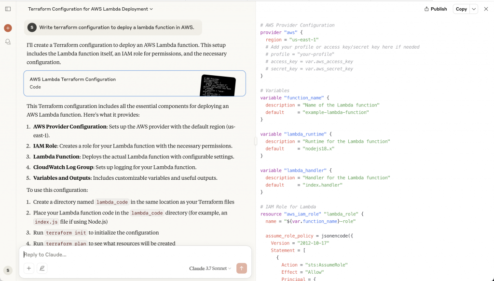Click the bold "AWS Provider Configuration" list item in chat
494x281 pixels.
tap(70, 126)
